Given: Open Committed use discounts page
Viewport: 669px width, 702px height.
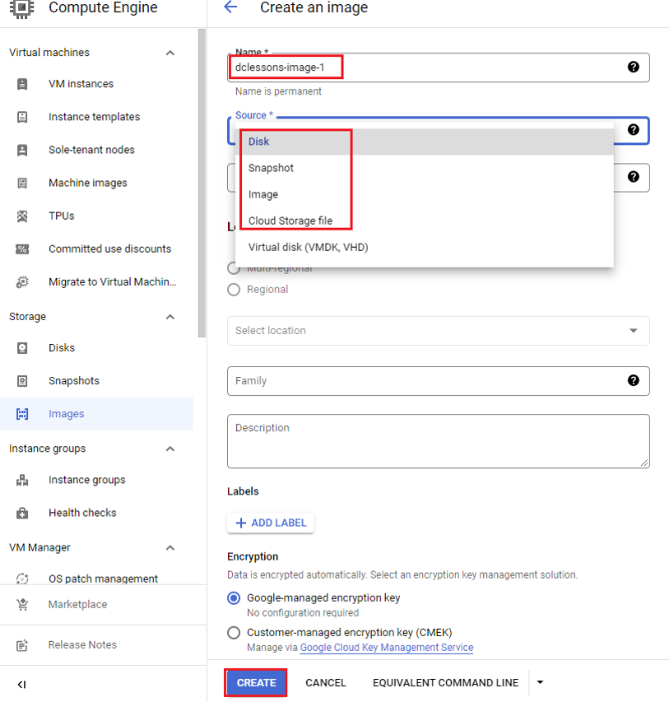Looking at the screenshot, I should point(110,249).
